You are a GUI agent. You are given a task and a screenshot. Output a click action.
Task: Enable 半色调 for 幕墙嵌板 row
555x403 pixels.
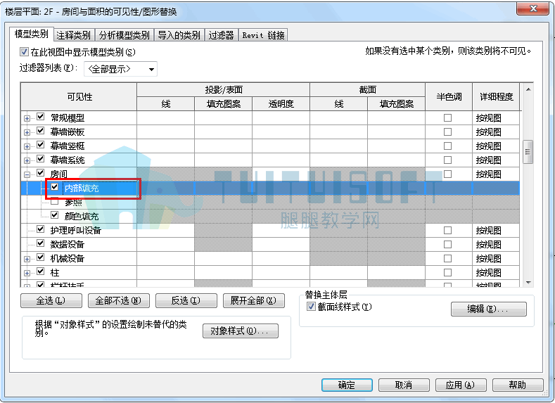448,132
